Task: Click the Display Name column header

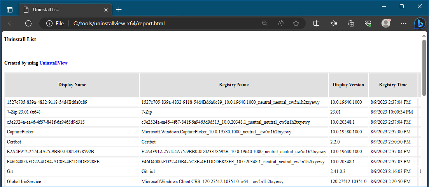Action: pos(72,85)
